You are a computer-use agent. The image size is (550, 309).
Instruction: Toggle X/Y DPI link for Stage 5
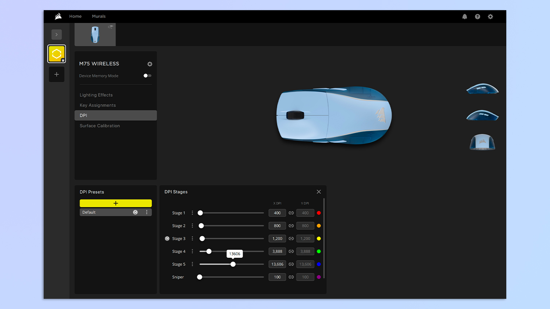[291, 264]
